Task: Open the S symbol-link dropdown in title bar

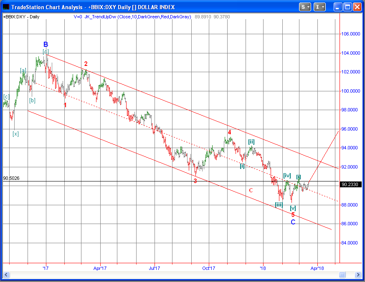Action: pyautogui.click(x=305, y=7)
